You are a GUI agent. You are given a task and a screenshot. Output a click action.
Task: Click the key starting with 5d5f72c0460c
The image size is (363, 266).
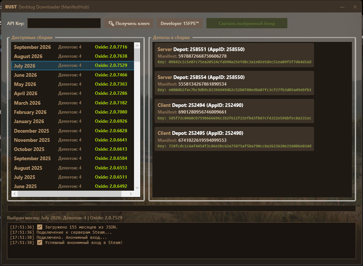[x=240, y=118]
